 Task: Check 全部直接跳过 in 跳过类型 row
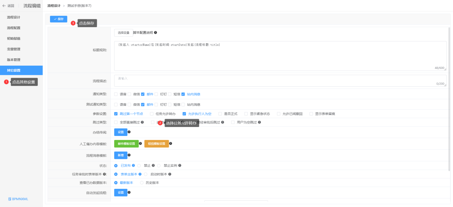click(x=116, y=122)
